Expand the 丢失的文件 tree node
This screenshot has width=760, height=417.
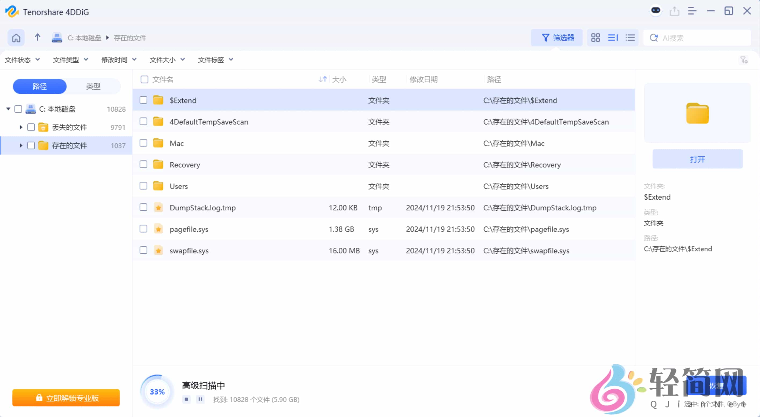point(21,127)
